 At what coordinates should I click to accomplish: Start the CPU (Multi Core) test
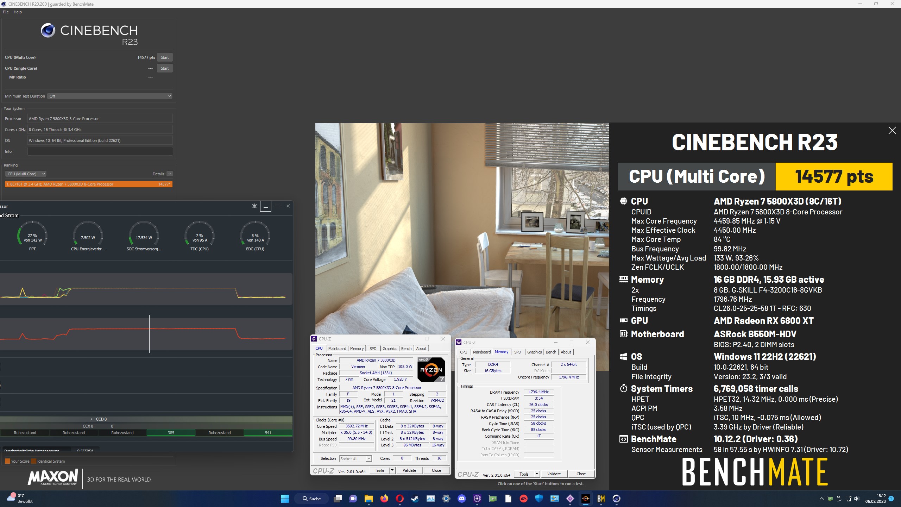[x=165, y=57]
